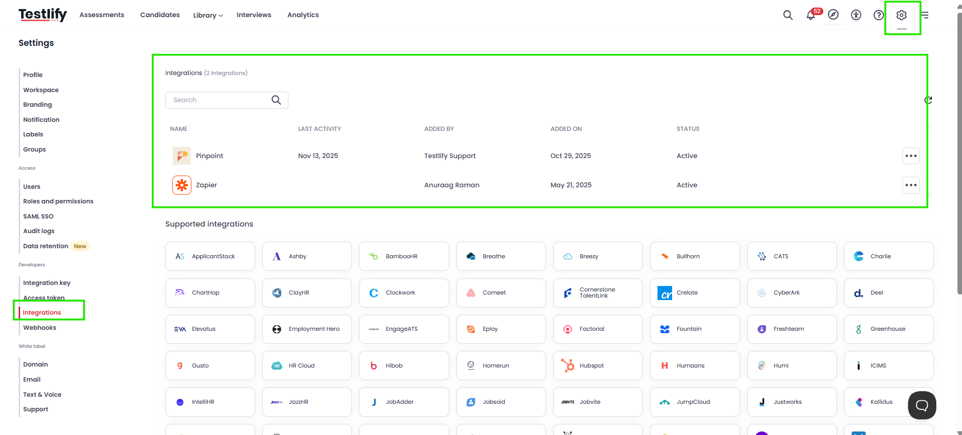Open the search icon in top bar
The width and height of the screenshot is (962, 435).
coord(788,15)
